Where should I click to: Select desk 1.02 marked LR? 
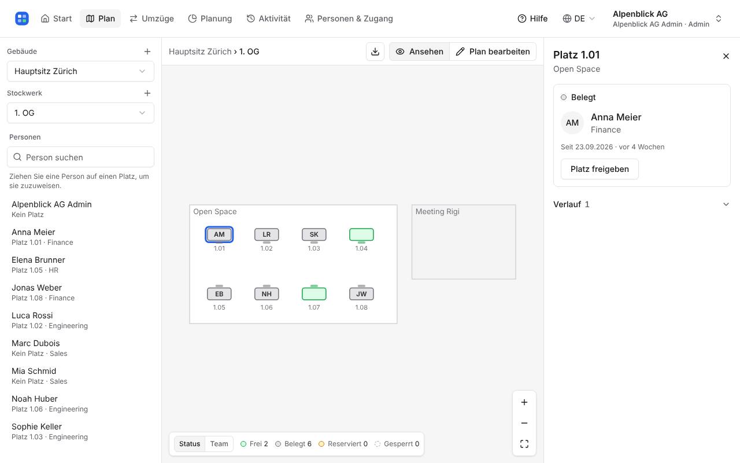point(267,234)
